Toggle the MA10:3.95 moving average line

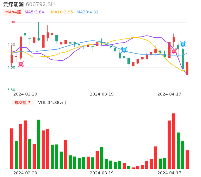pyautogui.click(x=62, y=12)
